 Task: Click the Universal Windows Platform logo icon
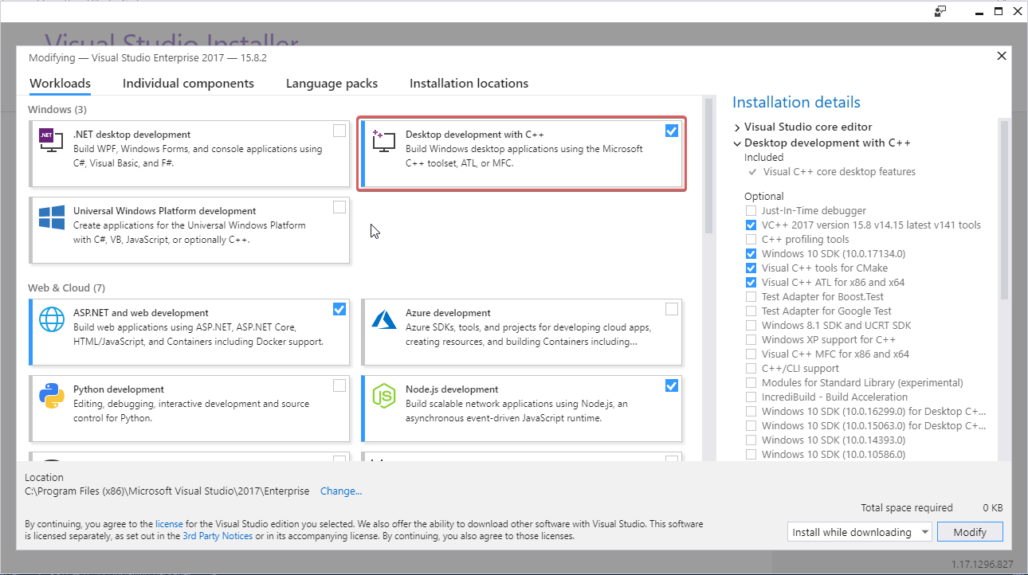52,217
